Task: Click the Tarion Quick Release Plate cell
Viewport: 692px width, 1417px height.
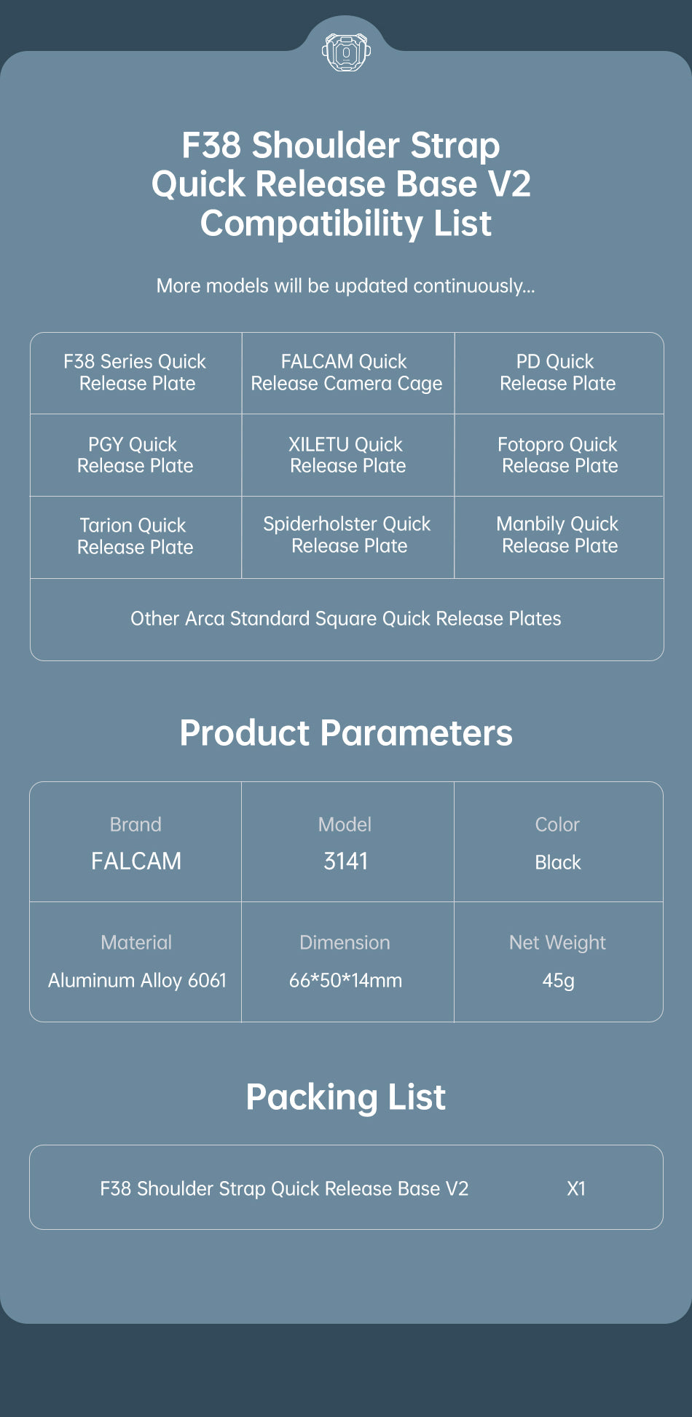Action: point(135,536)
